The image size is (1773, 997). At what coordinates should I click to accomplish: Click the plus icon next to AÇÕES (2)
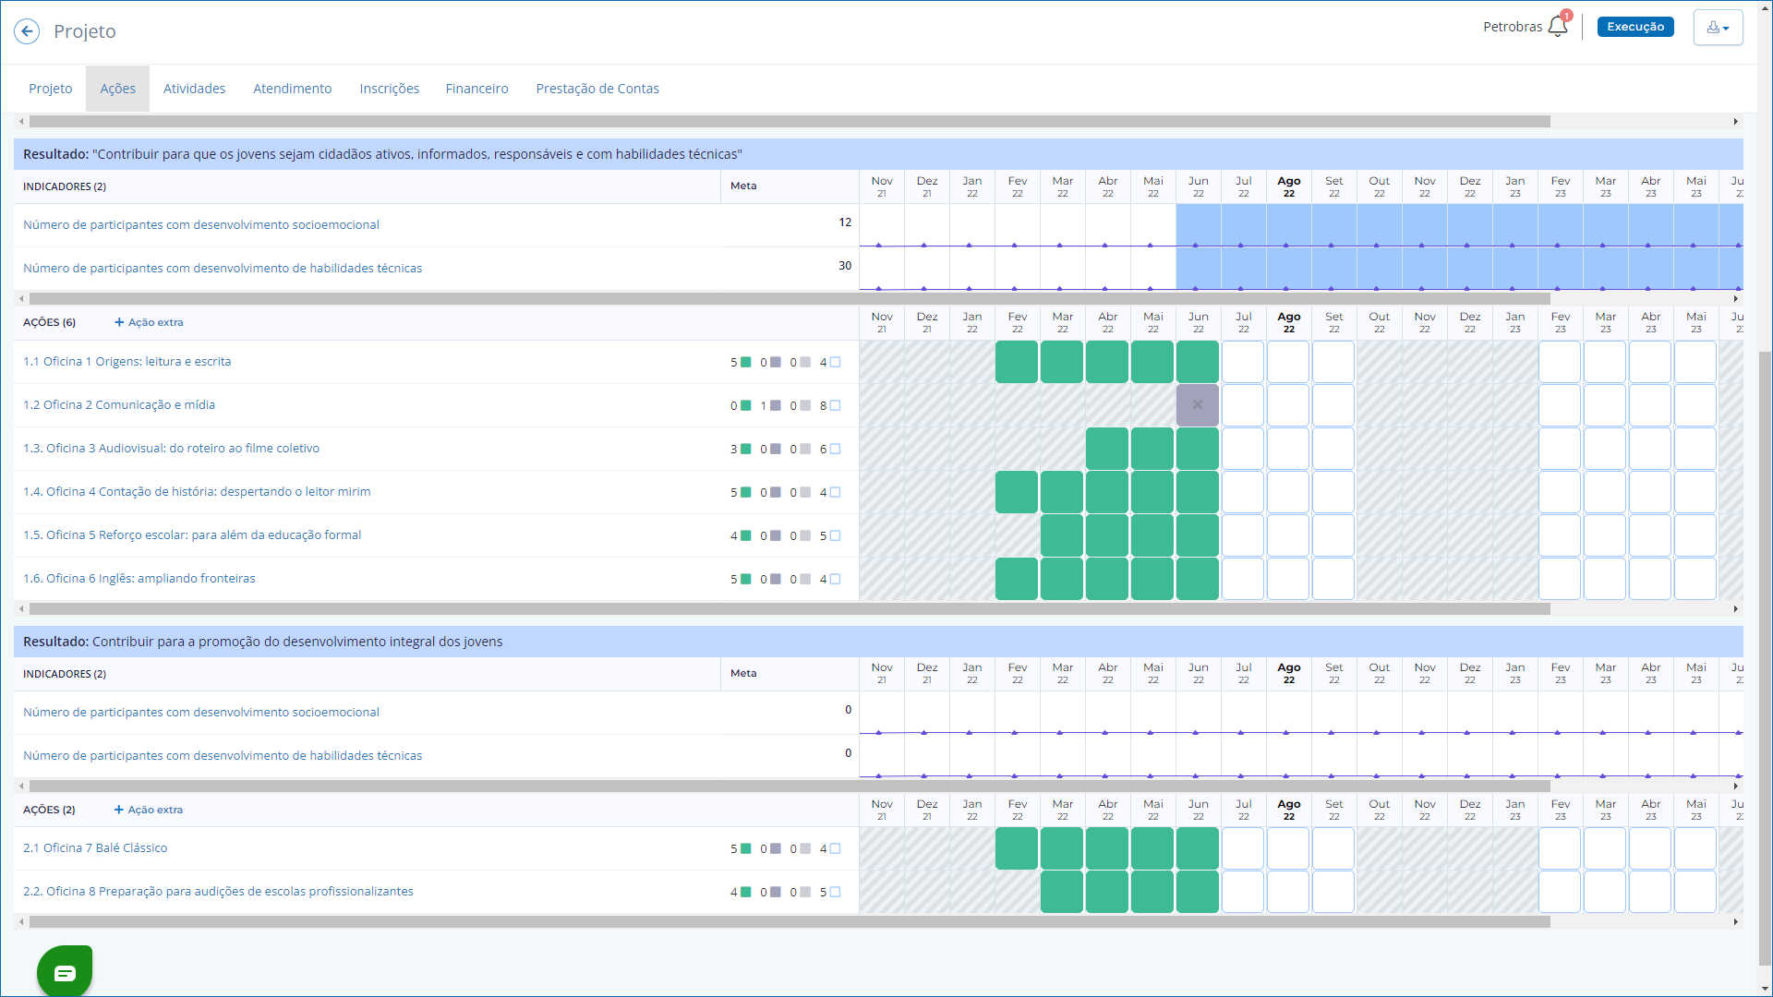pos(119,810)
